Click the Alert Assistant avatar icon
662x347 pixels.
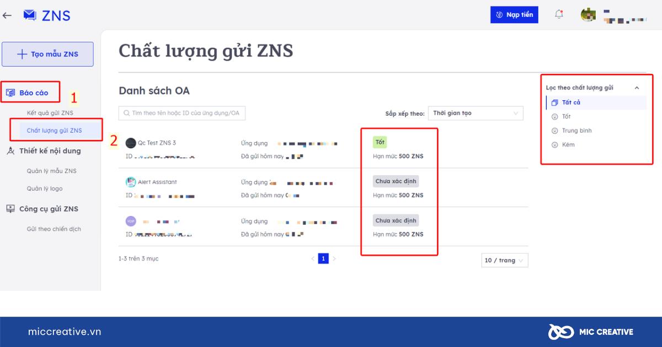131,182
